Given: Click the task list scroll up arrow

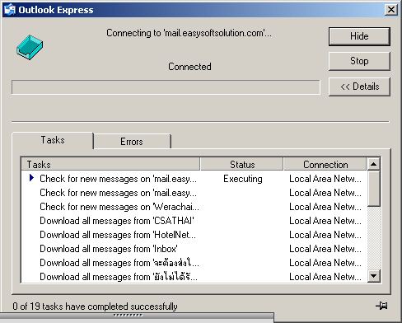Looking at the screenshot, I should pos(373,164).
